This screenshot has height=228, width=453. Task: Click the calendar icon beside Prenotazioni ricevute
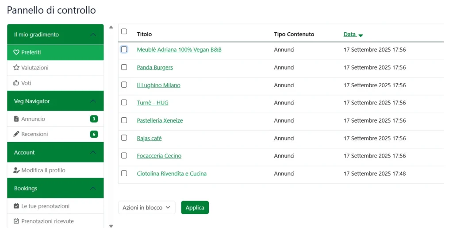coord(16,221)
